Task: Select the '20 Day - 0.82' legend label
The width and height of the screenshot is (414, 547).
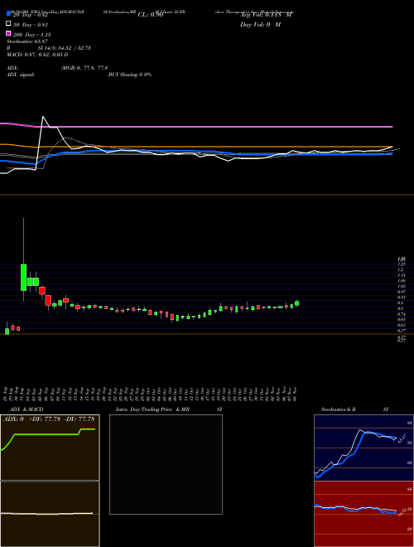Action: [30, 15]
